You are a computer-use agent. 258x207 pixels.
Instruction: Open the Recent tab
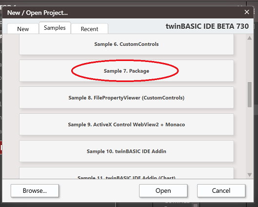(x=90, y=29)
